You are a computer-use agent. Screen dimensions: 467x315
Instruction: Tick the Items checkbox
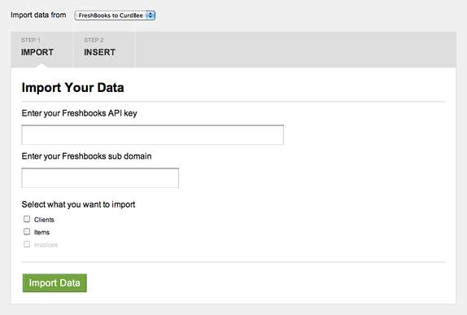27,232
